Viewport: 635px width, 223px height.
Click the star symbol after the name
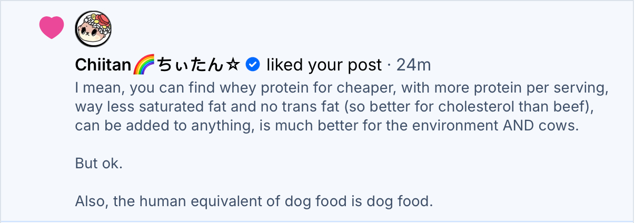tap(233, 65)
